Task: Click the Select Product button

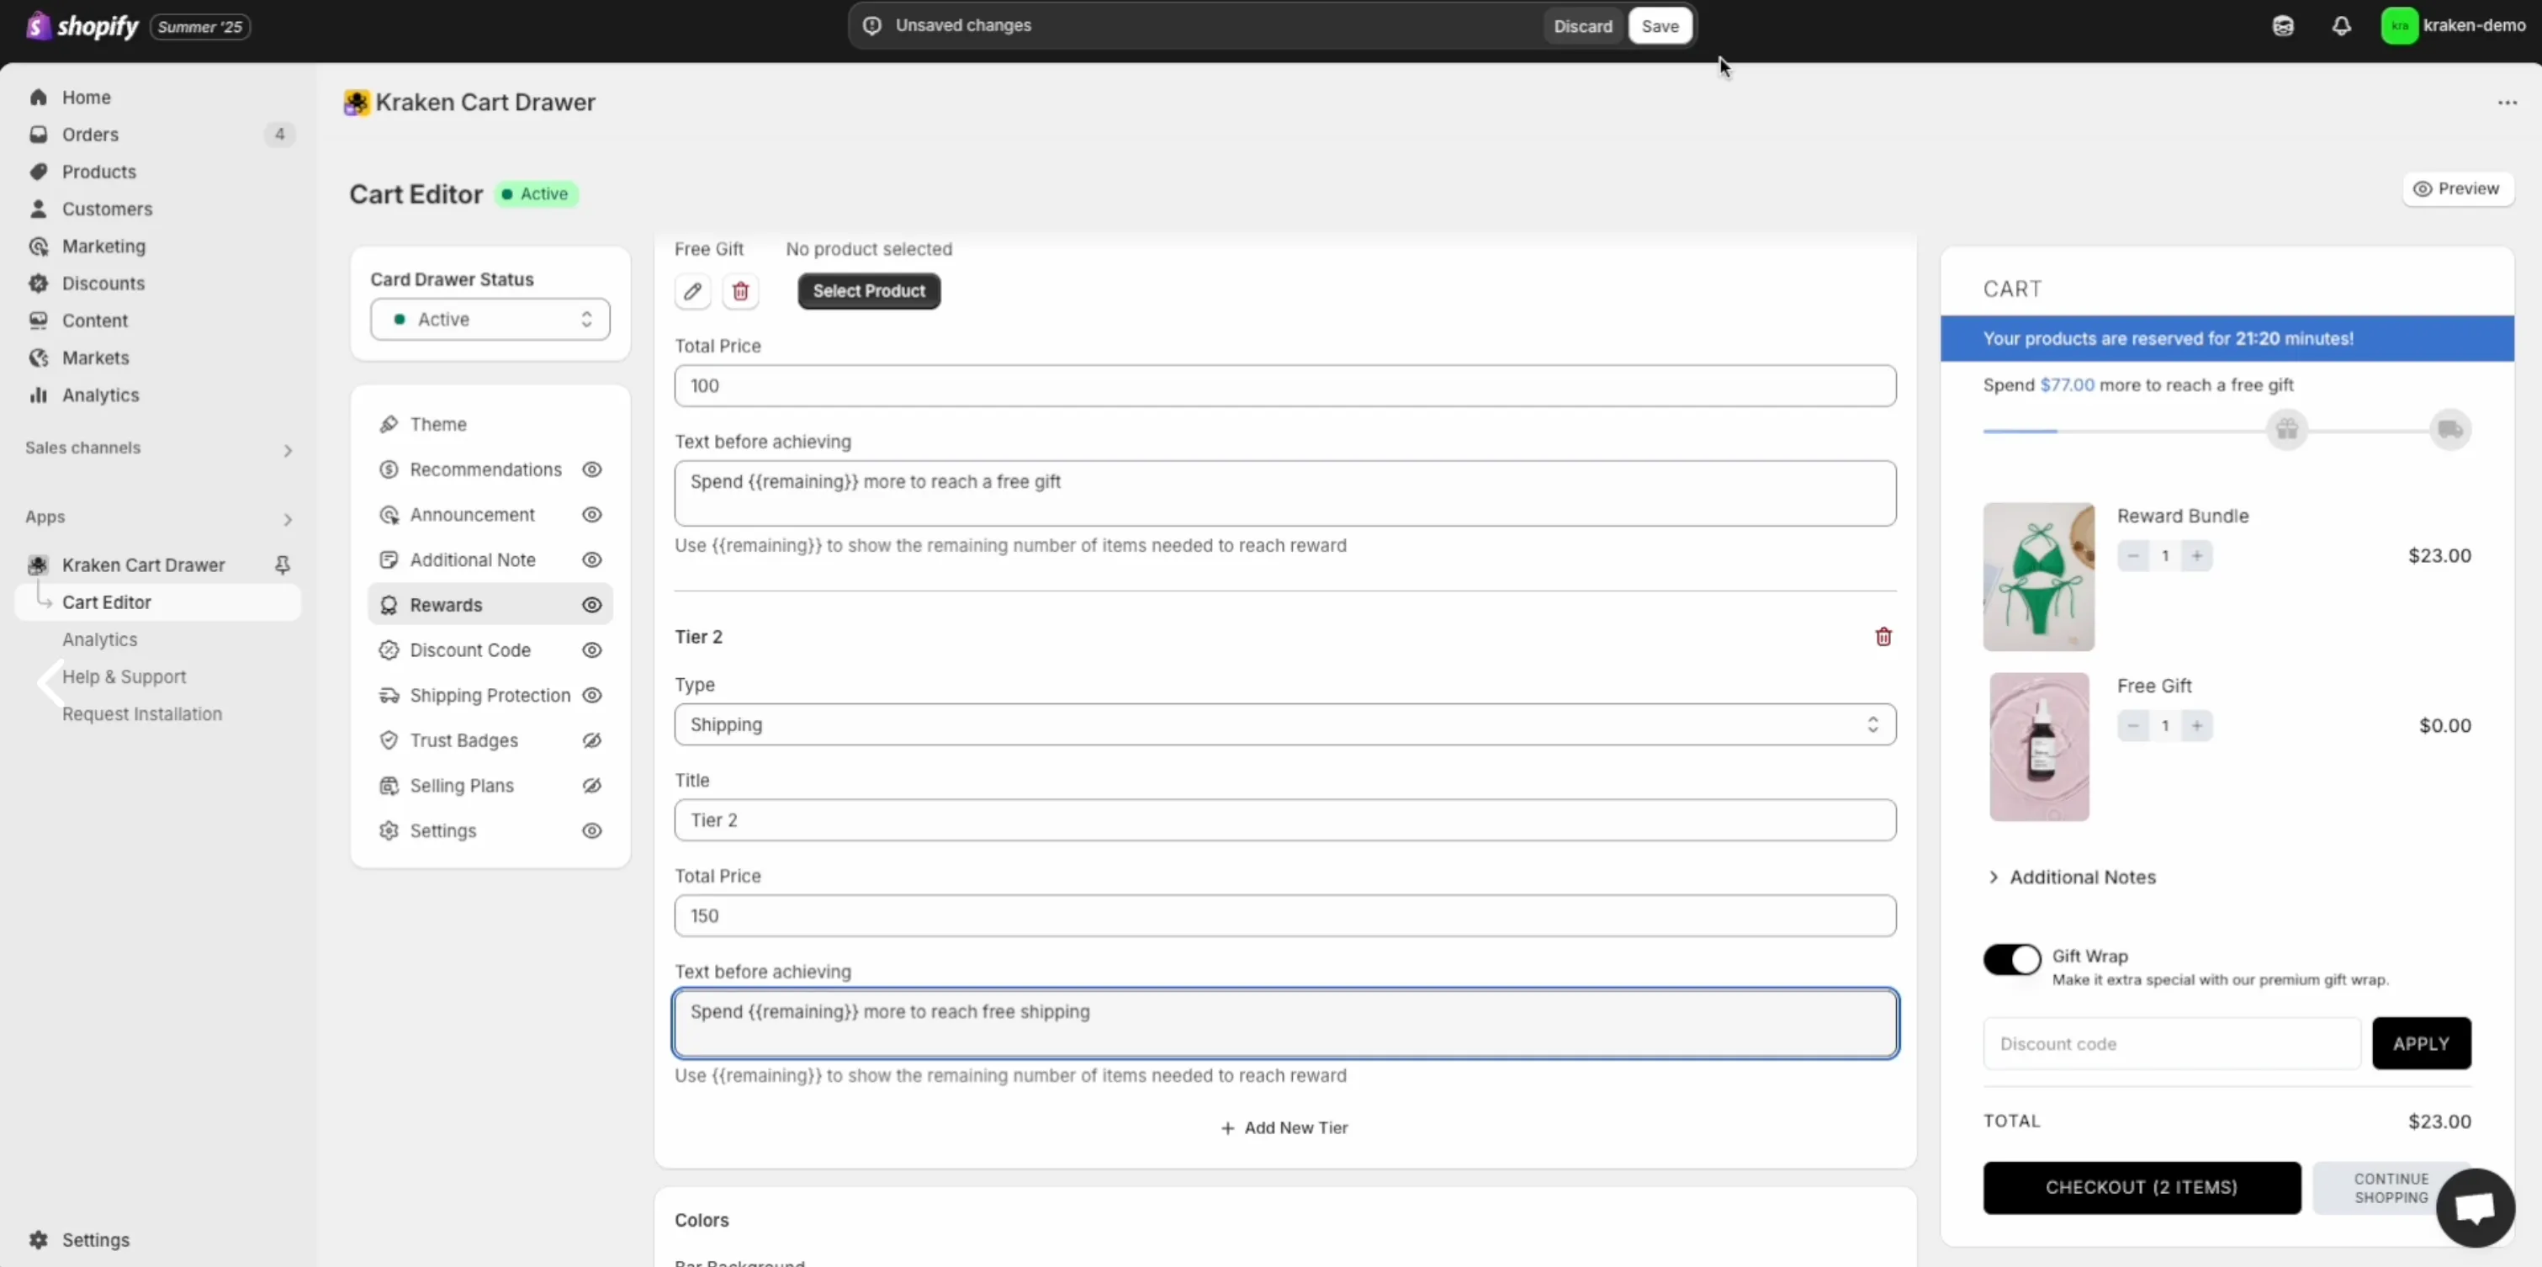Action: click(x=868, y=291)
